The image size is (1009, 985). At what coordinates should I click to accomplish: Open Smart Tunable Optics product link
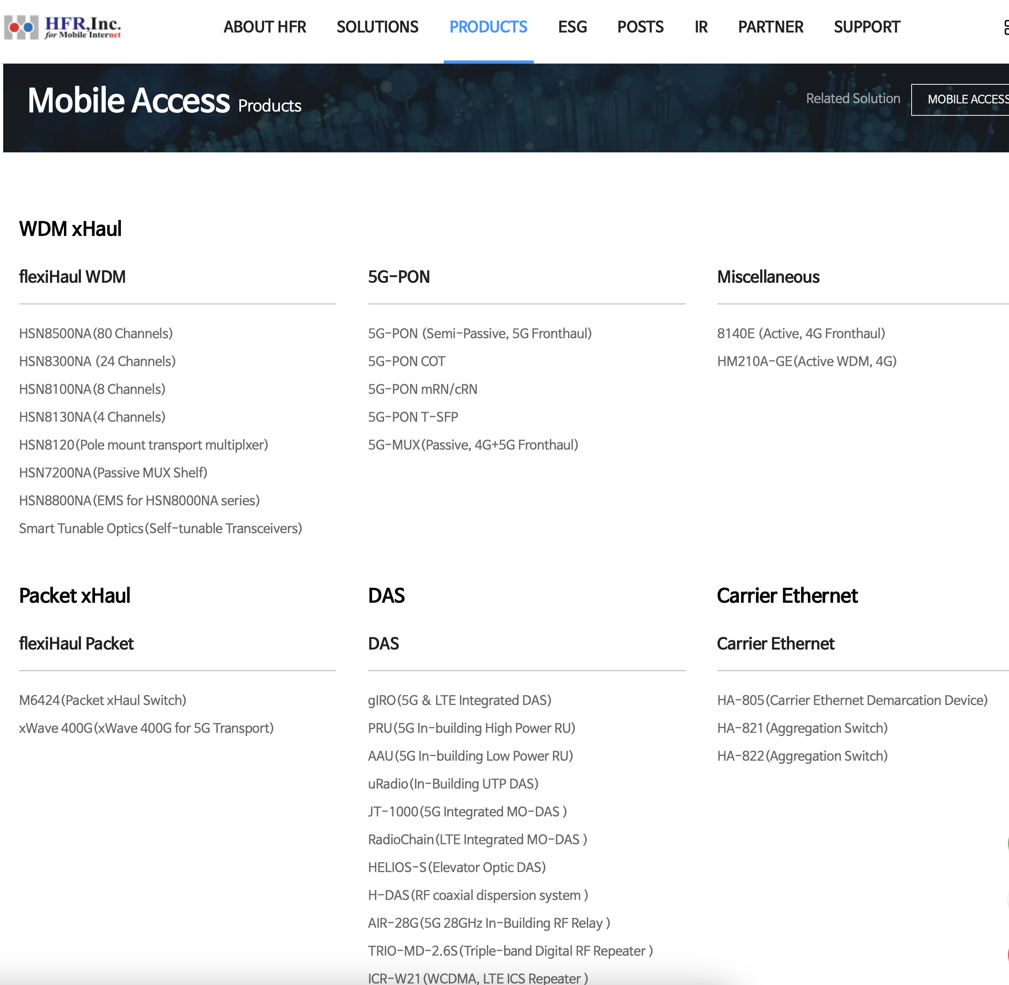click(x=161, y=528)
